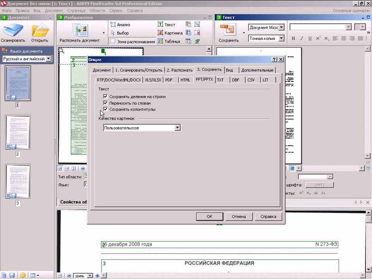372x279 pixels.
Task: Click the delete area icon with red cross
Action: coord(197,33)
